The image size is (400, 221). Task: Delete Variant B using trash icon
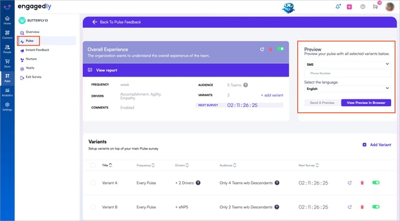362,207
